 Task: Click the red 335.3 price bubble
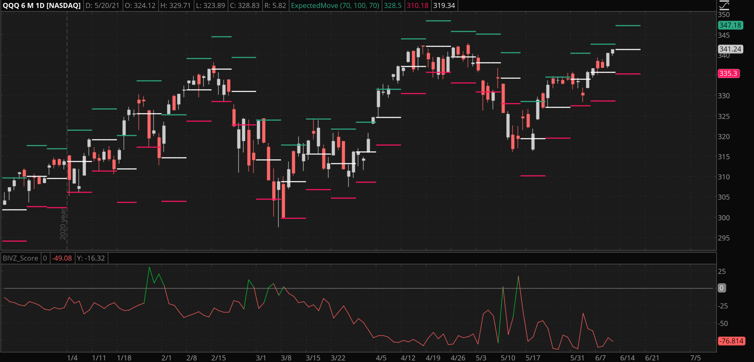tap(728, 73)
